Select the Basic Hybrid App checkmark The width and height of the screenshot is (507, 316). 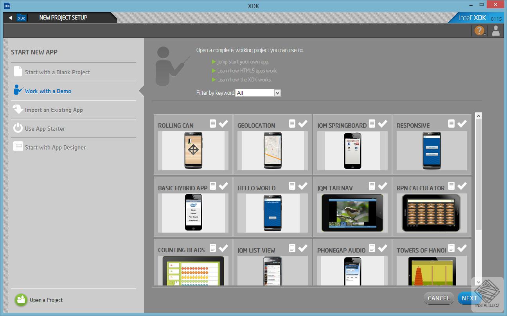tap(223, 186)
